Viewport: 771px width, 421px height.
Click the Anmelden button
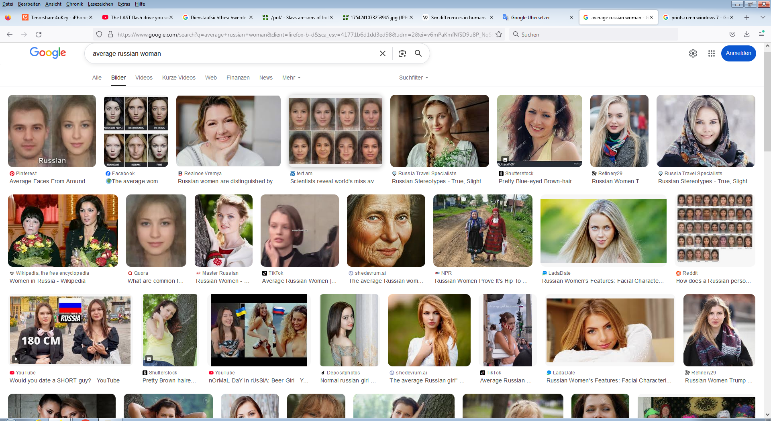click(x=738, y=53)
